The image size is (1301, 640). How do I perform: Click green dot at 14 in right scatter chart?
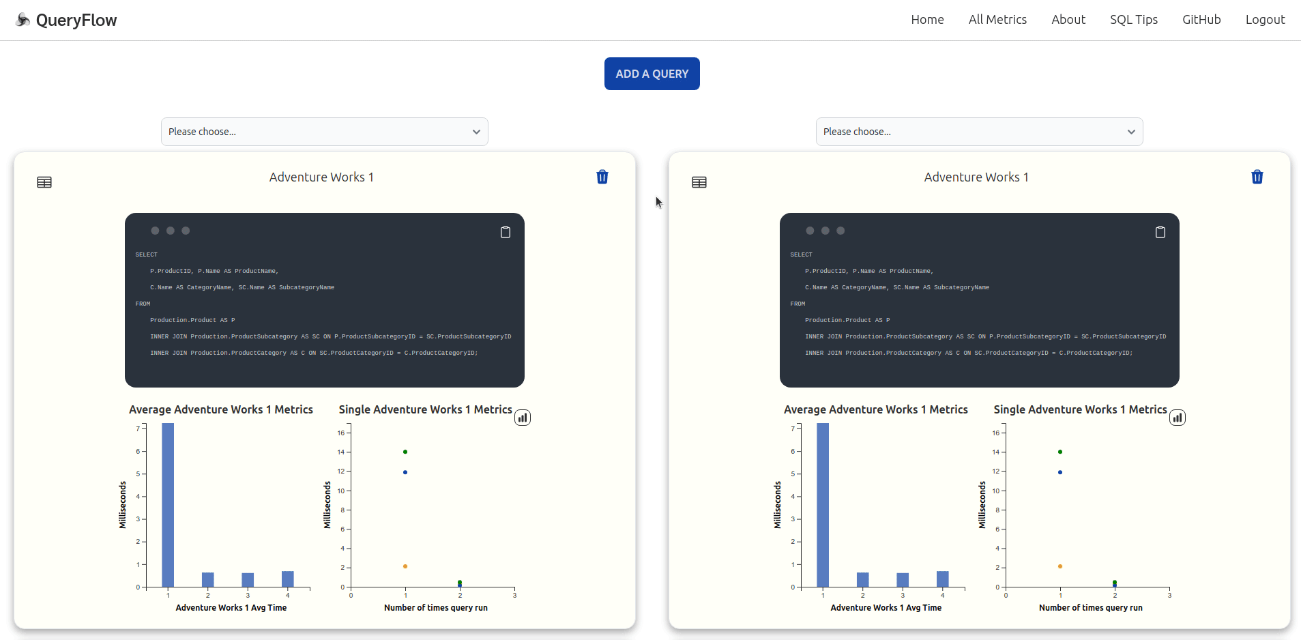point(1060,452)
